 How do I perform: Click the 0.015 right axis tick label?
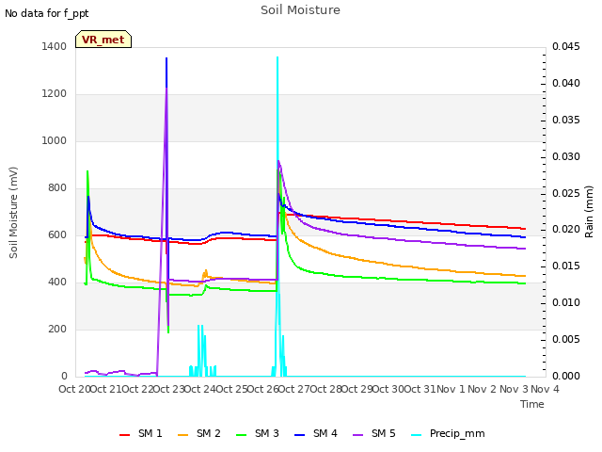pyautogui.click(x=566, y=266)
